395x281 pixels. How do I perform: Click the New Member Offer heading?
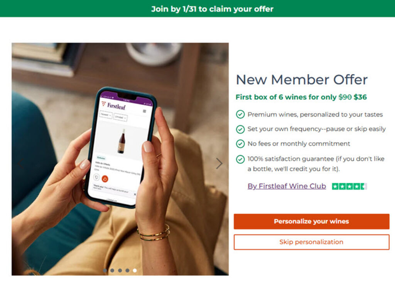coord(302,80)
